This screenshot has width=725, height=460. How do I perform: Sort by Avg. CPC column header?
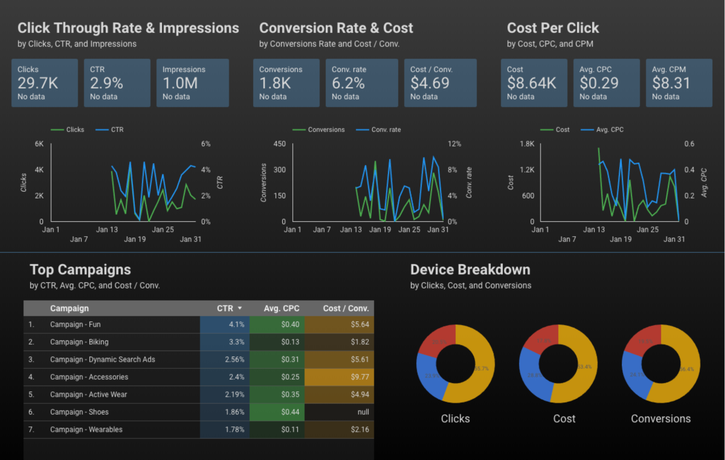[281, 308]
